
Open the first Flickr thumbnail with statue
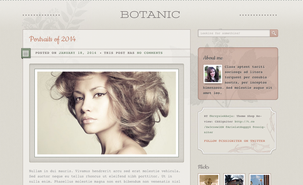[209, 179]
